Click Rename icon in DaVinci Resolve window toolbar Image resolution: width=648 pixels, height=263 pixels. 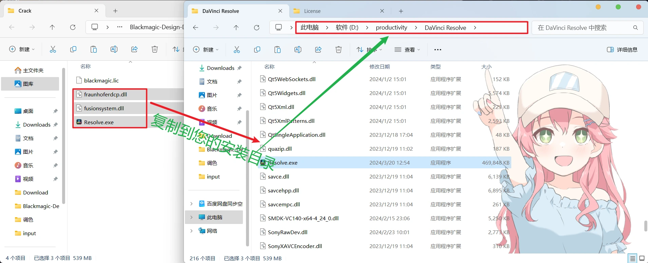tap(298, 50)
